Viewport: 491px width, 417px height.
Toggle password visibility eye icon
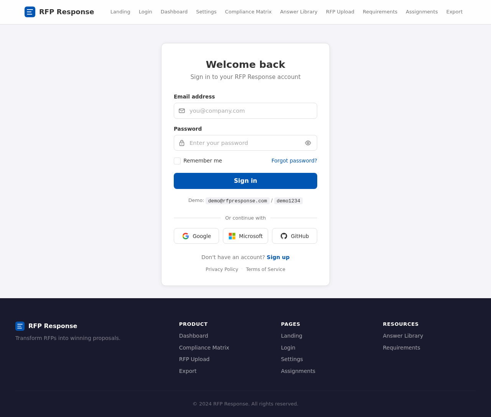point(308,143)
